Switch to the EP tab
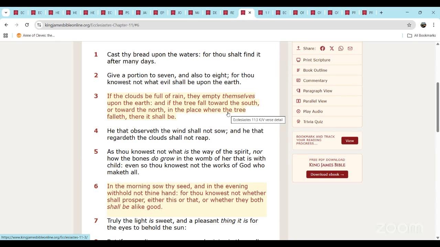This screenshot has width=440, height=247. pos(159,13)
